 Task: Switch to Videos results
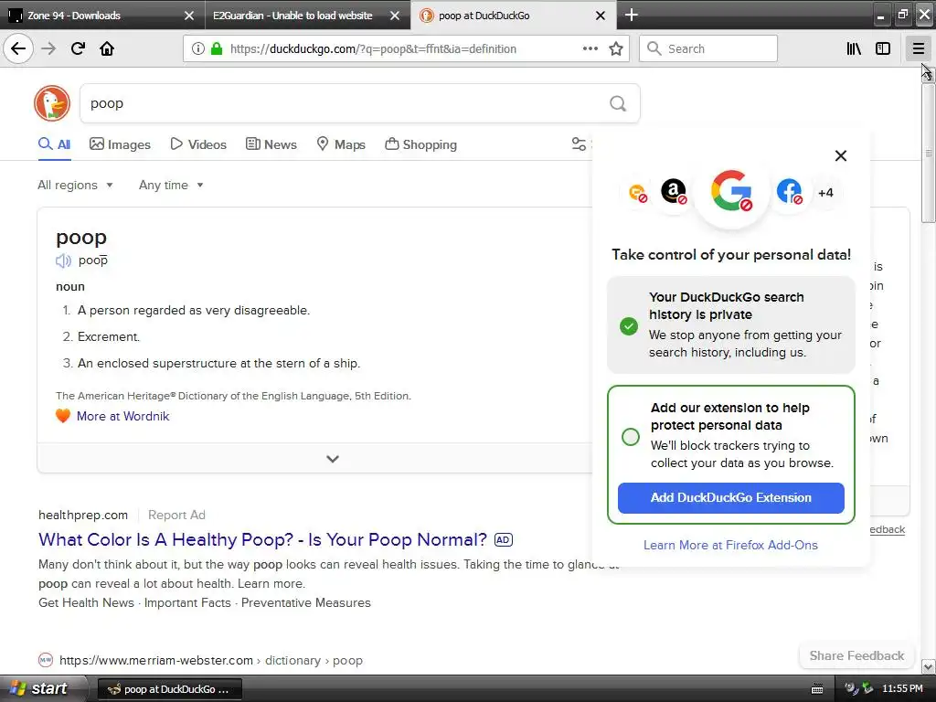[x=198, y=144]
